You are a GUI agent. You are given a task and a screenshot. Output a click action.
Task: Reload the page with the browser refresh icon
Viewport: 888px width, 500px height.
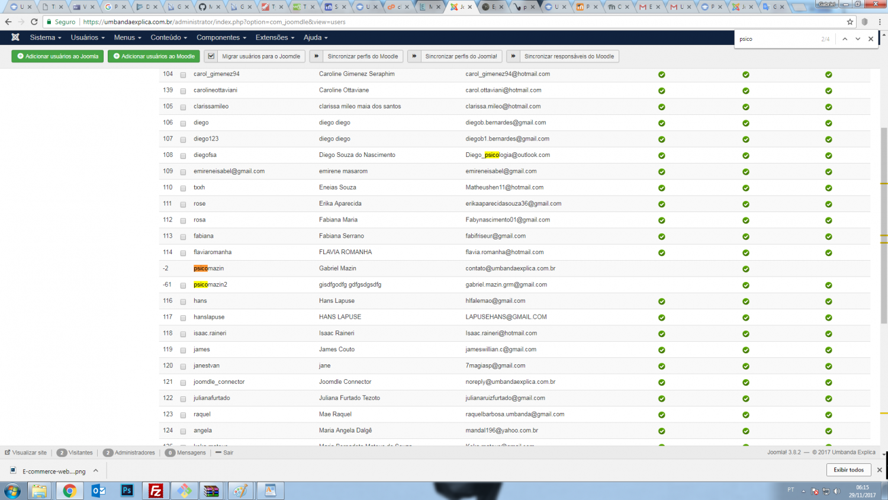coord(34,22)
